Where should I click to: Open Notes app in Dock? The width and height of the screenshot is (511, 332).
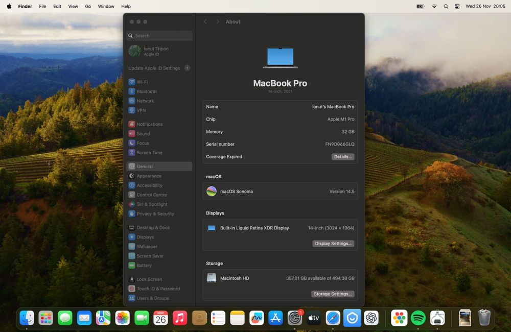click(237, 318)
